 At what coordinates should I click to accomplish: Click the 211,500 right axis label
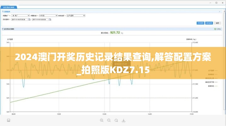tap(195, 84)
